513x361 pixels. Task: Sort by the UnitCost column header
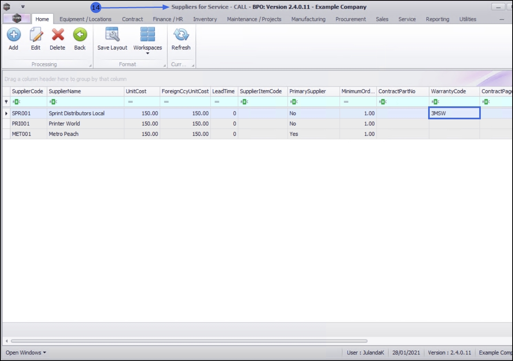click(142, 91)
